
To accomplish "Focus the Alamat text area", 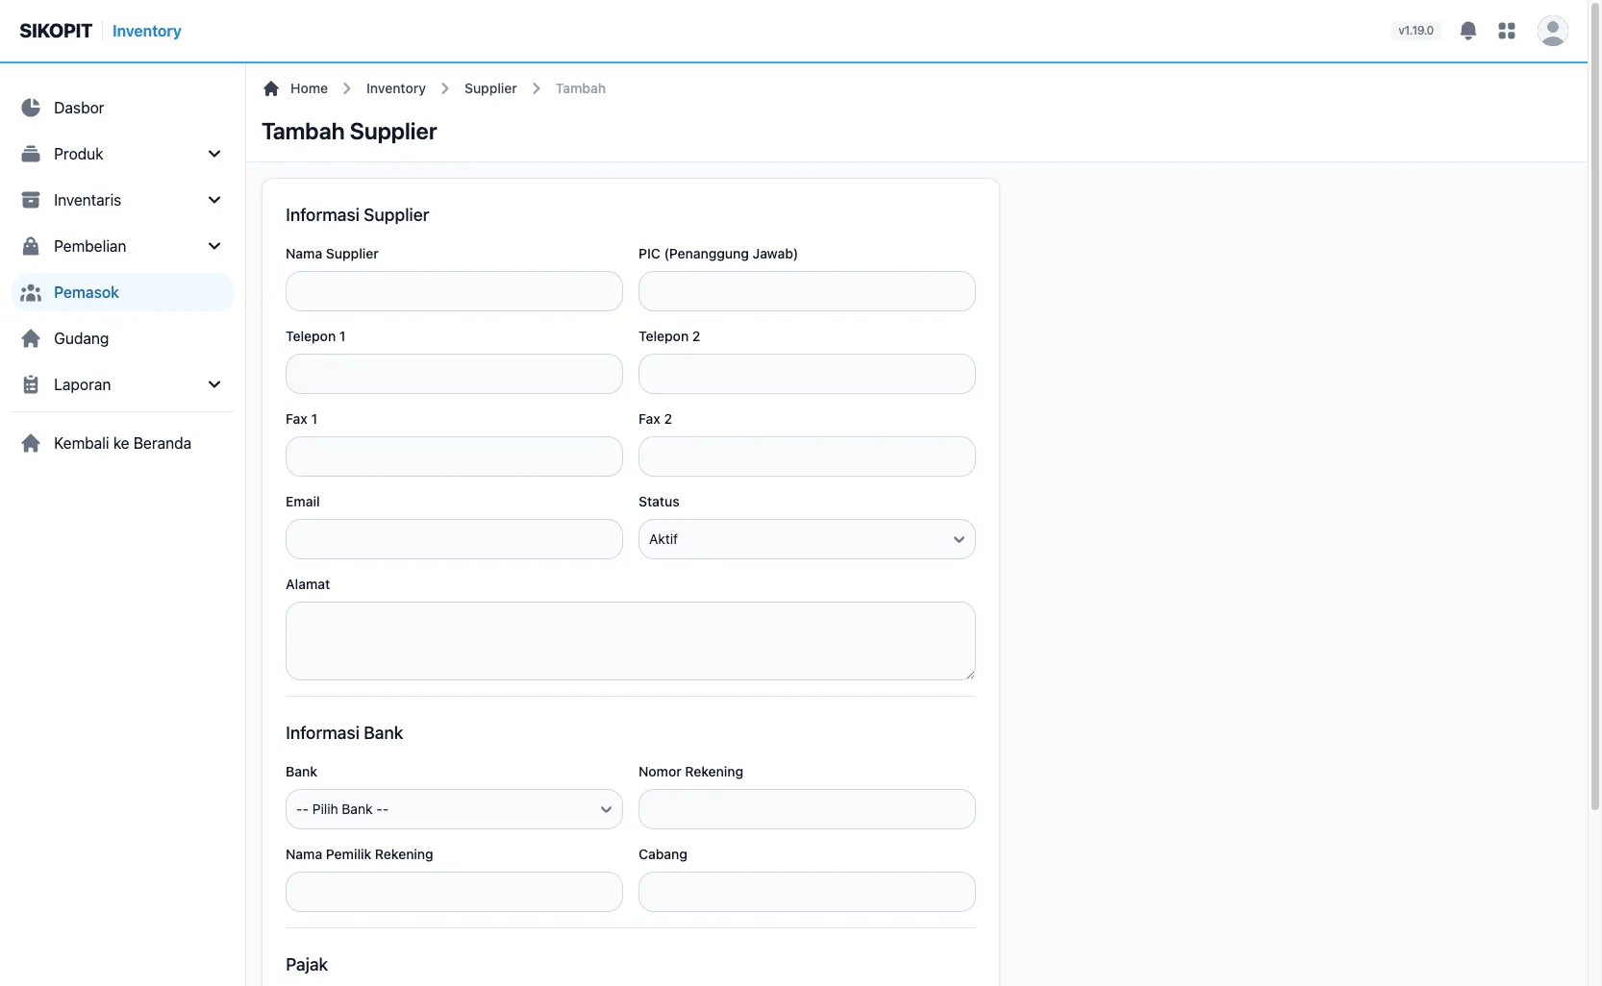I will point(631,641).
